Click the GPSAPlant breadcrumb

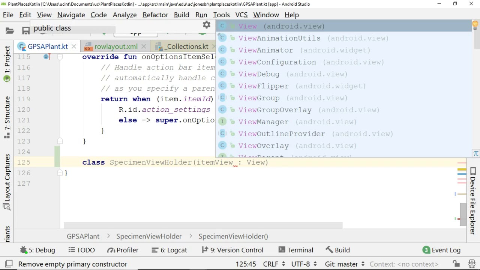tap(83, 237)
